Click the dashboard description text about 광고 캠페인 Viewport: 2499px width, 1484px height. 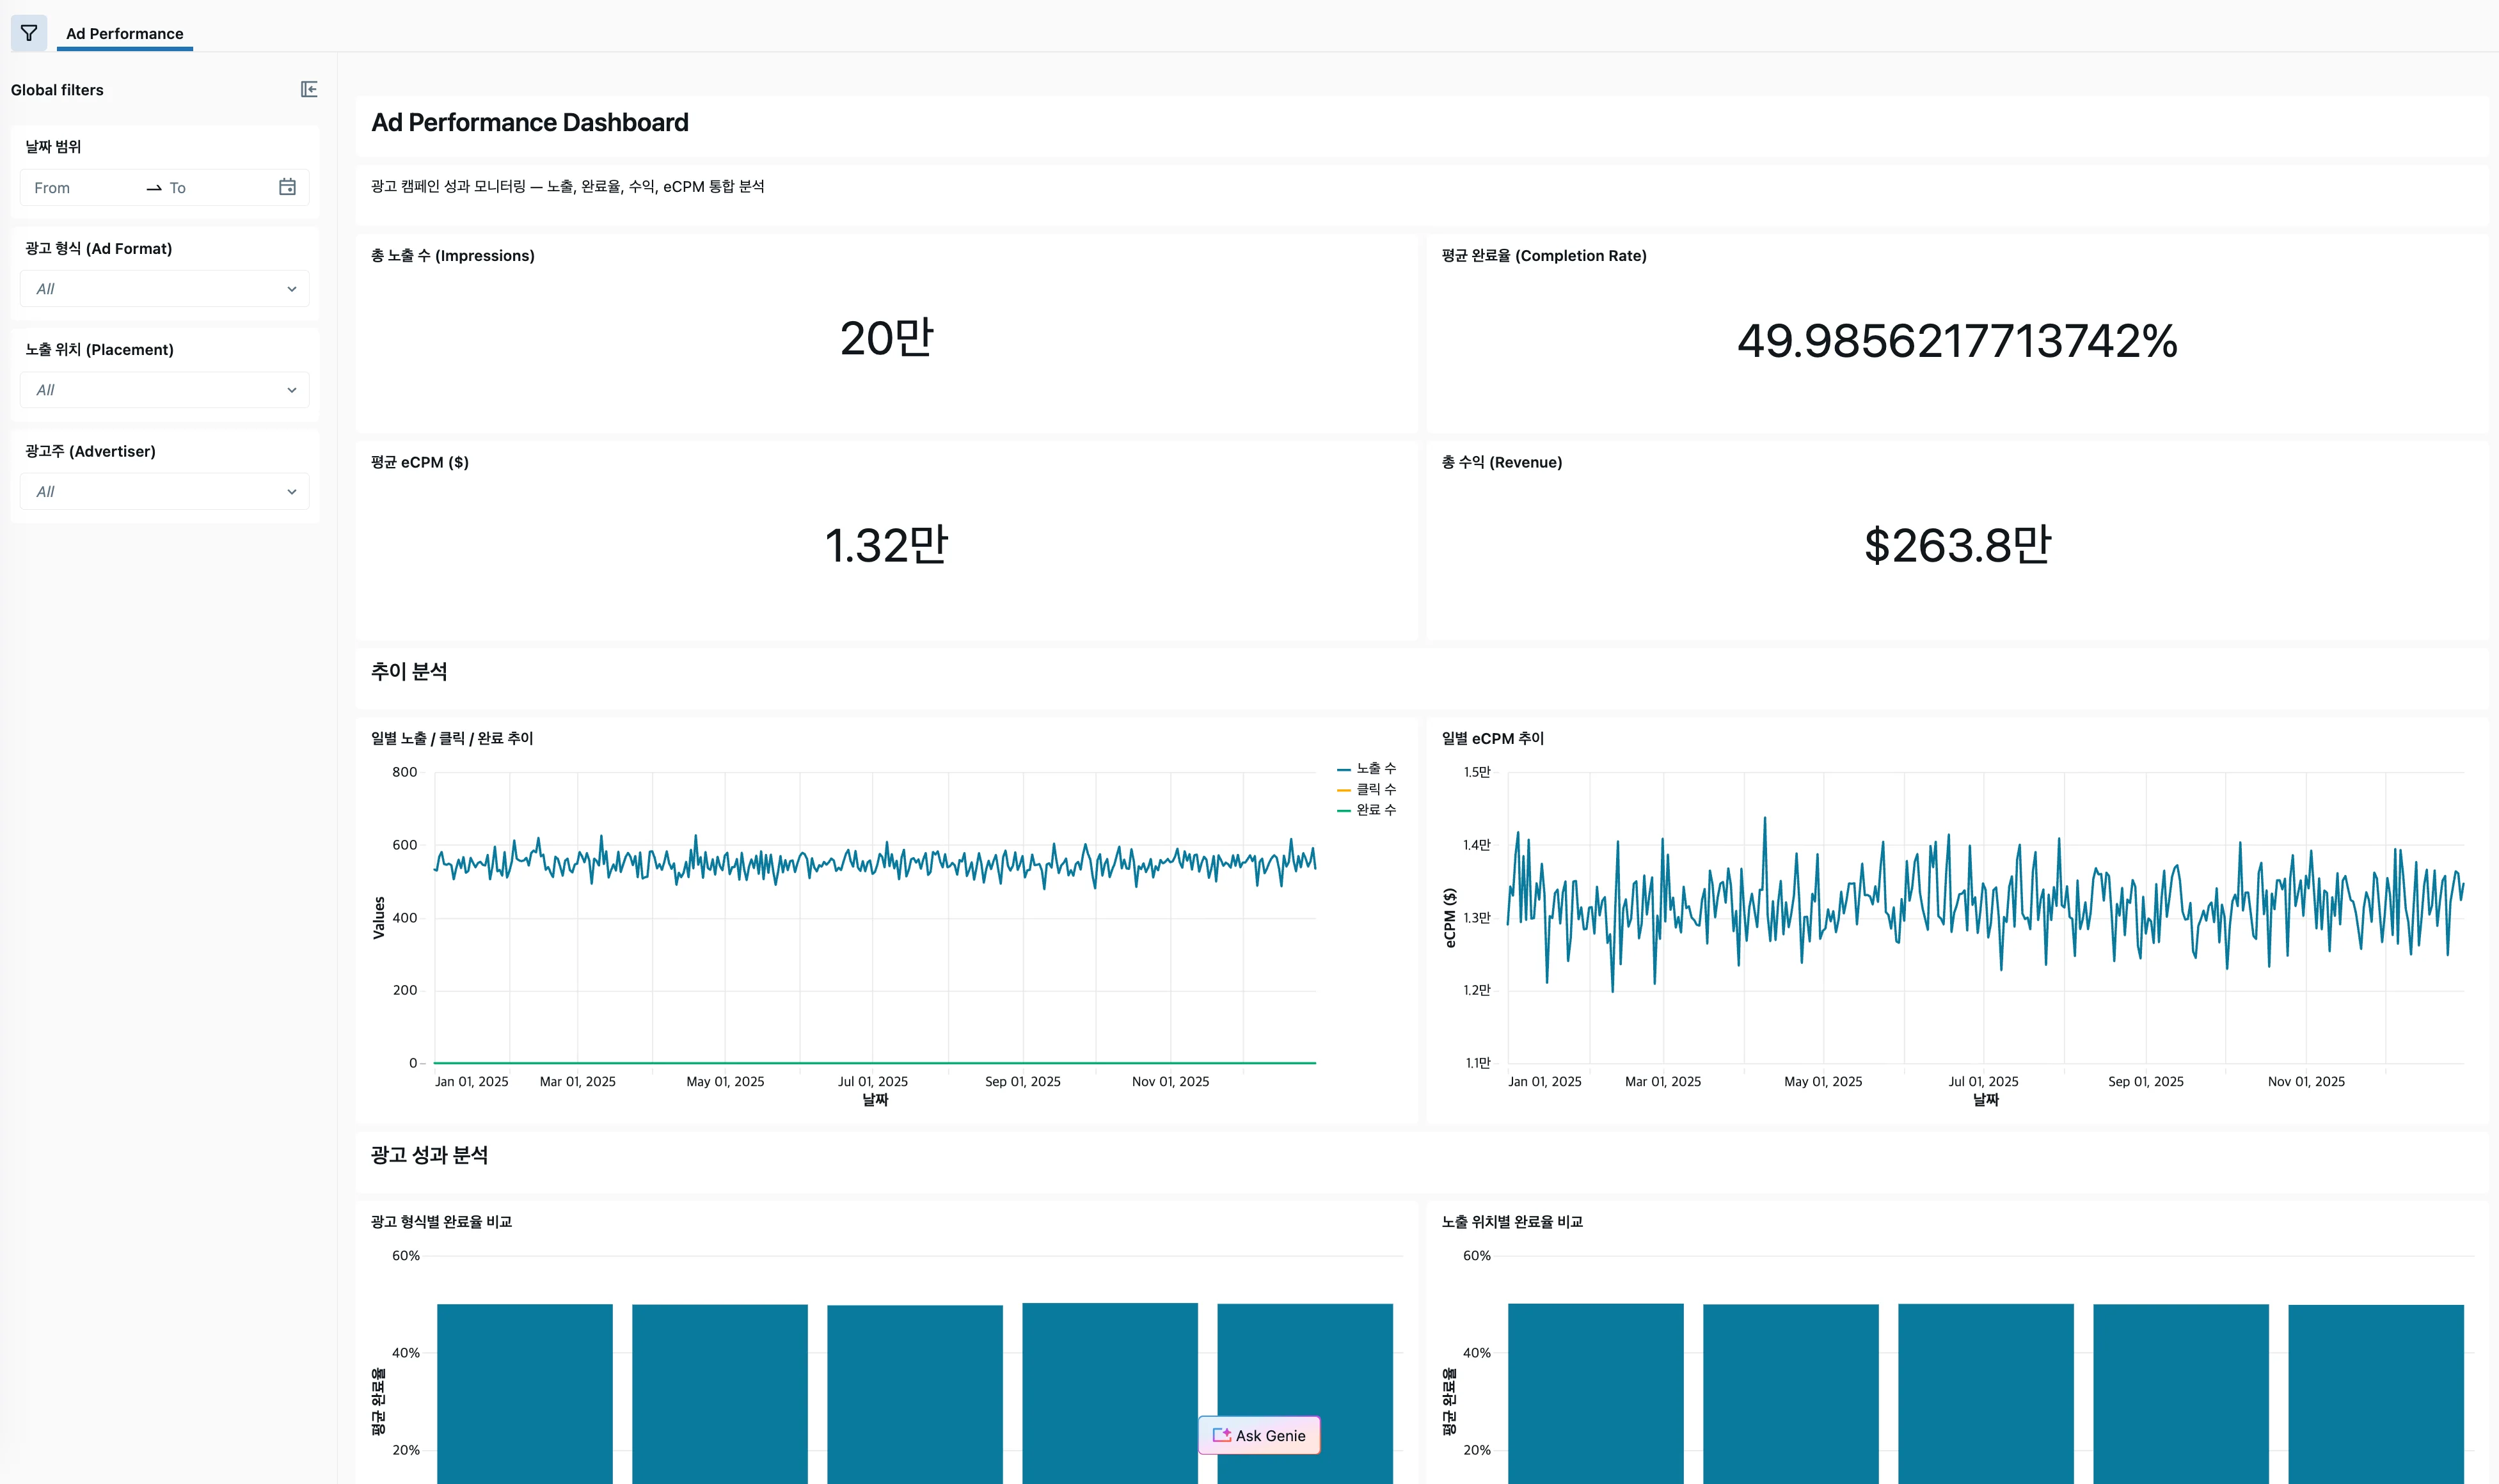click(x=567, y=187)
